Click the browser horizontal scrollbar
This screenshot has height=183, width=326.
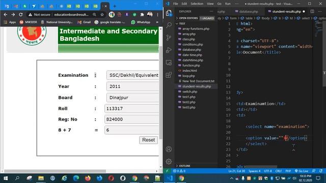tap(55, 171)
